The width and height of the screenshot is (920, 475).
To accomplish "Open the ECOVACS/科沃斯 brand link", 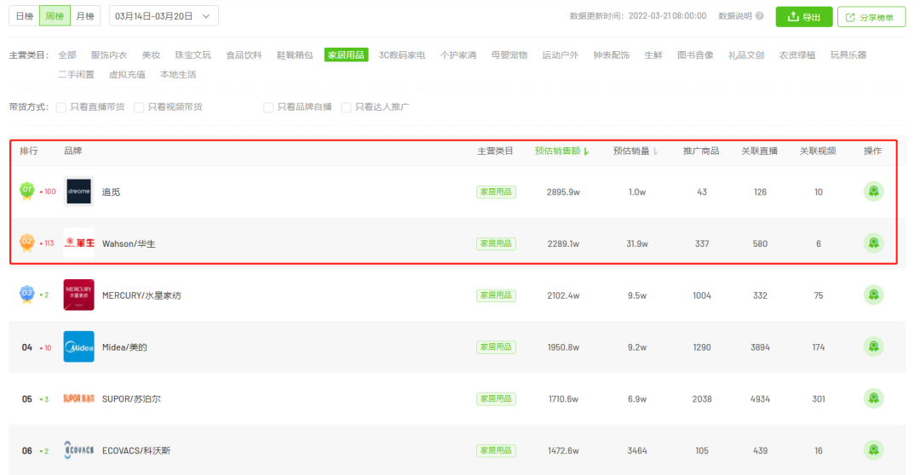I will pos(136,450).
